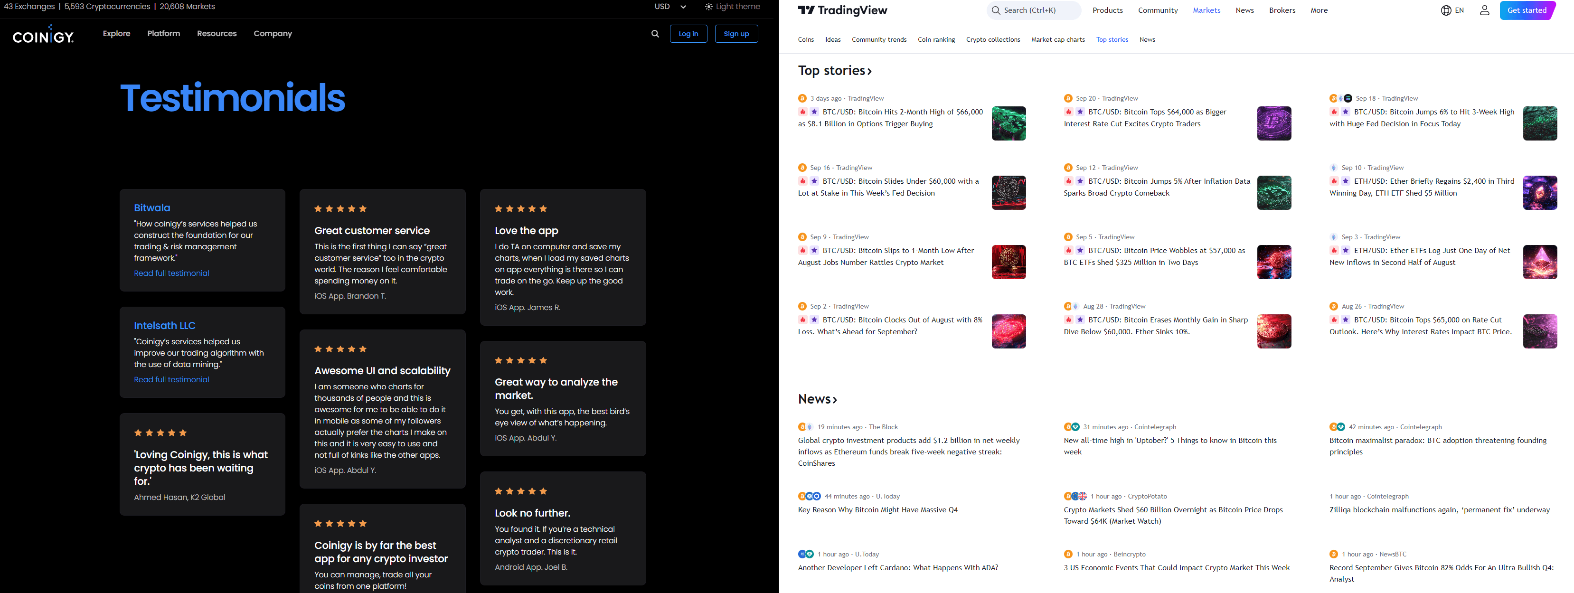The height and width of the screenshot is (593, 1574).
Task: Click flame icon on Bitcoin Slides Under $60,000 story
Action: pos(803,181)
